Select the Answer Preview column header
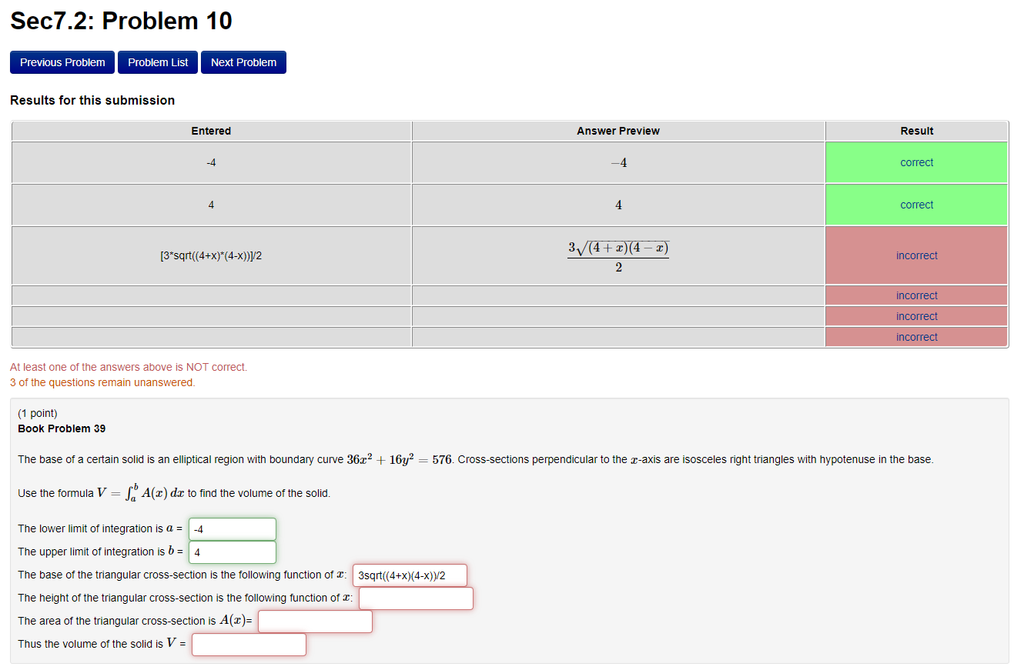This screenshot has width=1014, height=670. click(617, 131)
